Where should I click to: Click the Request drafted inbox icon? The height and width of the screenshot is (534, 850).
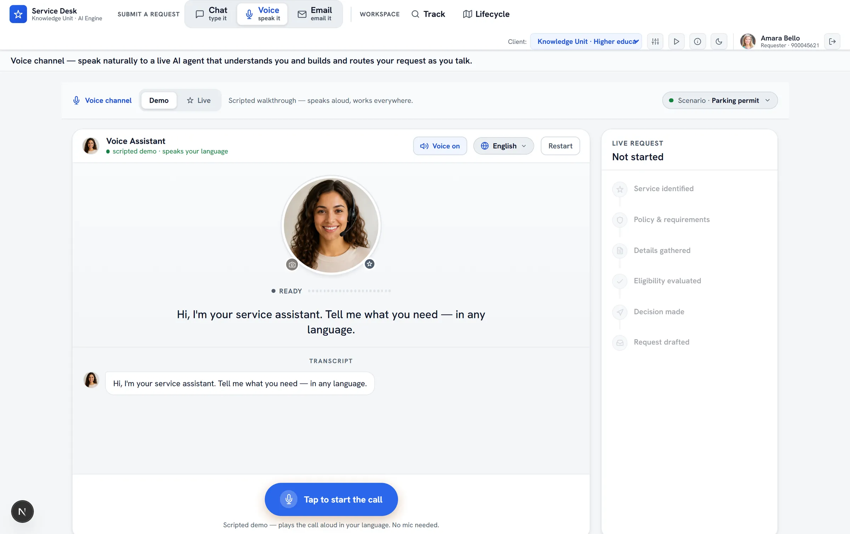620,342
